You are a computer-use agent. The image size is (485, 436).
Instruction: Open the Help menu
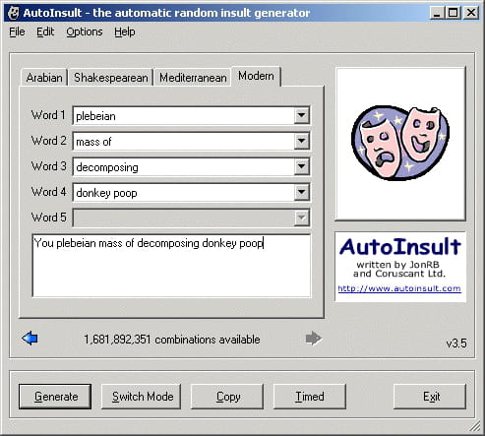tap(125, 31)
